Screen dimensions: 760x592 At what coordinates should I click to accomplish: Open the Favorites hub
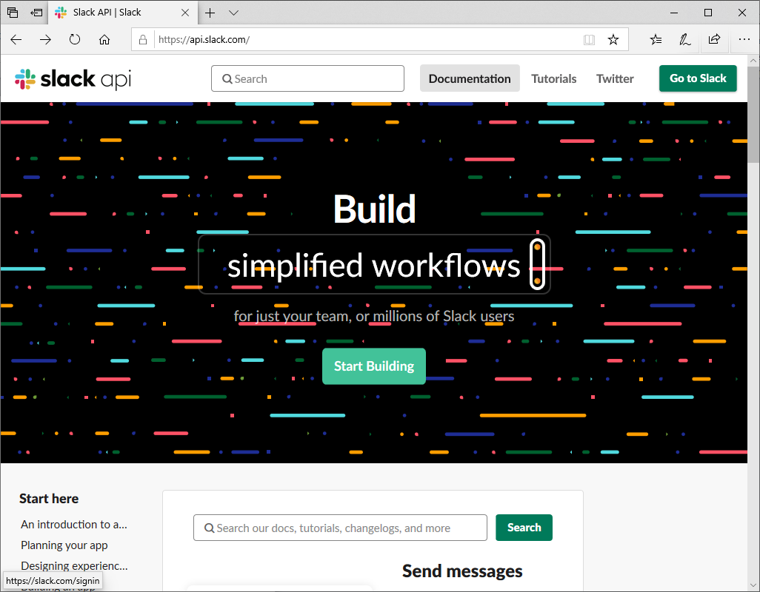(x=656, y=40)
